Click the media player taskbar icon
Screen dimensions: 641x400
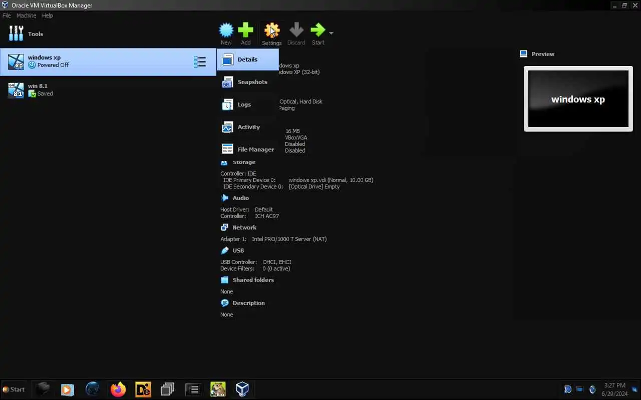pos(68,389)
